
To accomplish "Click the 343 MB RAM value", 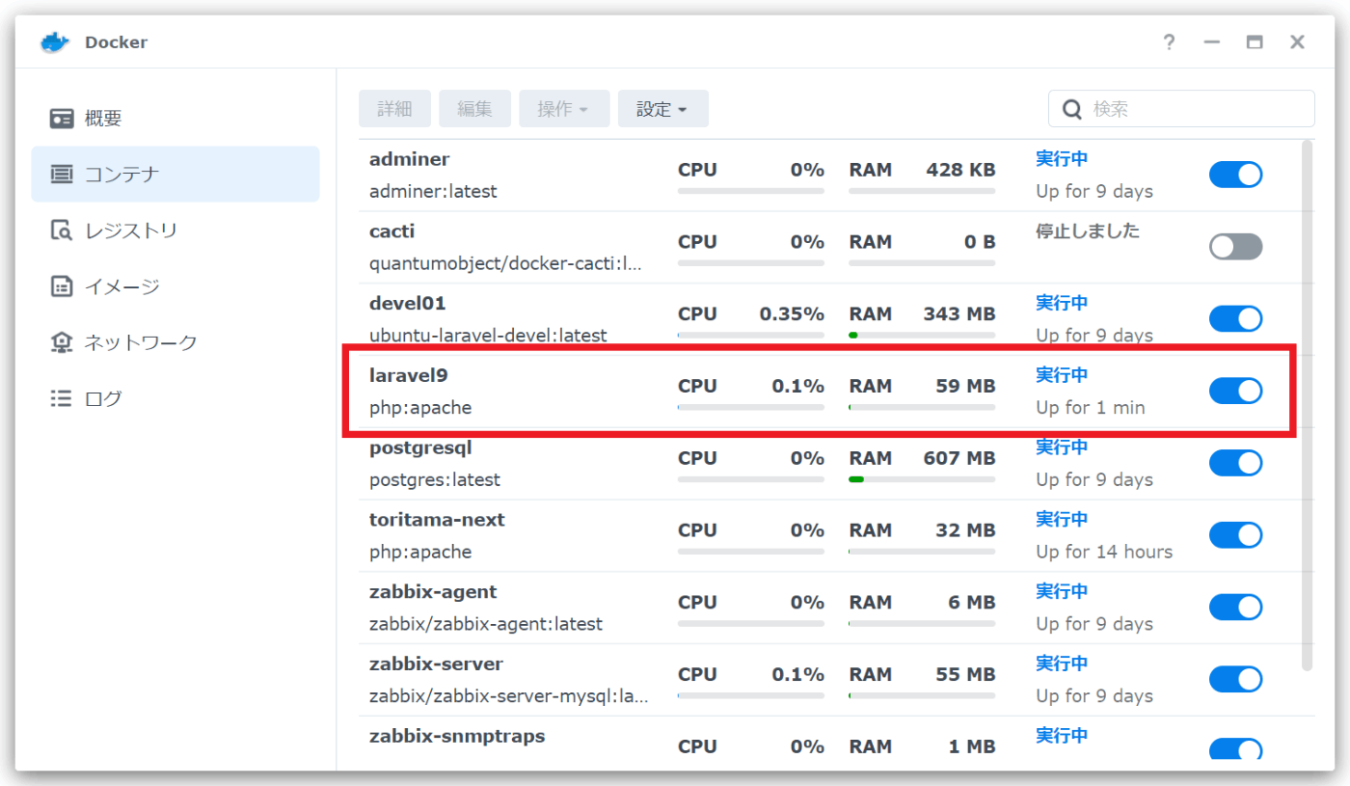I will tap(959, 314).
